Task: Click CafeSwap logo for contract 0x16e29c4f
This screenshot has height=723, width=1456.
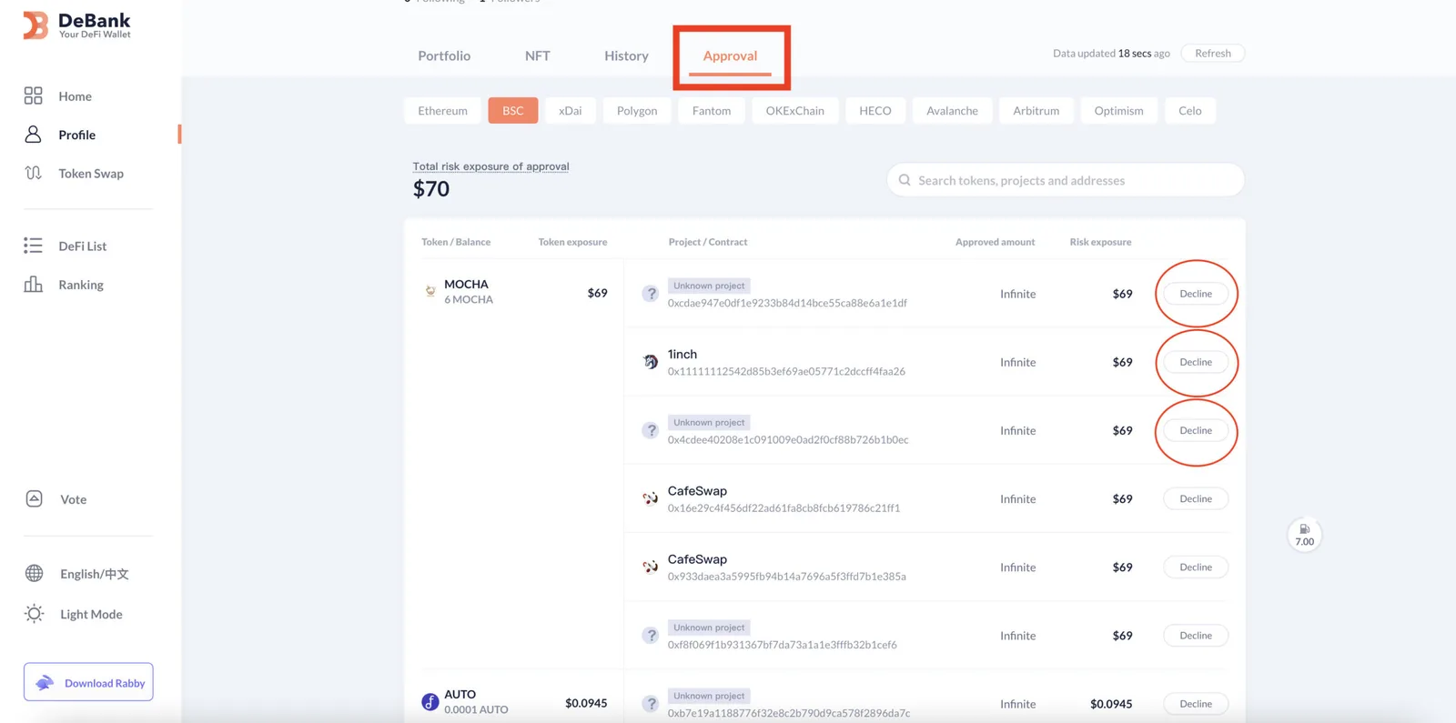Action: click(x=650, y=498)
